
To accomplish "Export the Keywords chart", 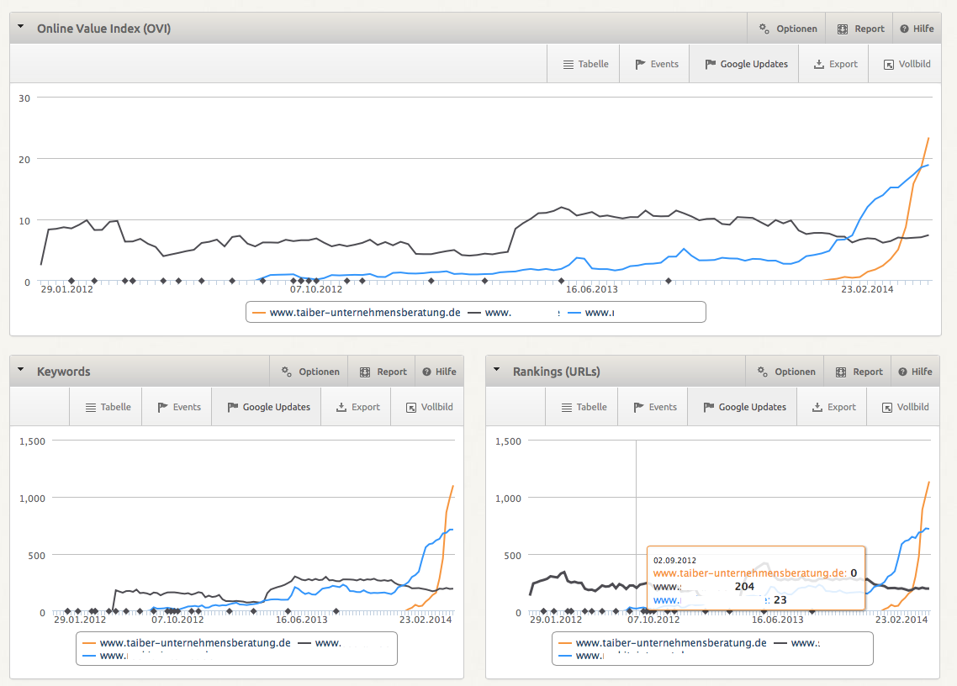I will click(357, 407).
